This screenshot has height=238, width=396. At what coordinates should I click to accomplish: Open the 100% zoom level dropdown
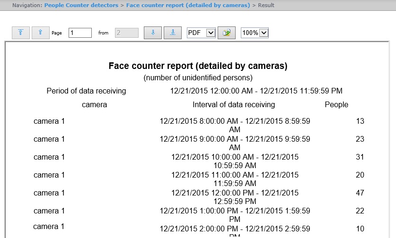point(255,33)
